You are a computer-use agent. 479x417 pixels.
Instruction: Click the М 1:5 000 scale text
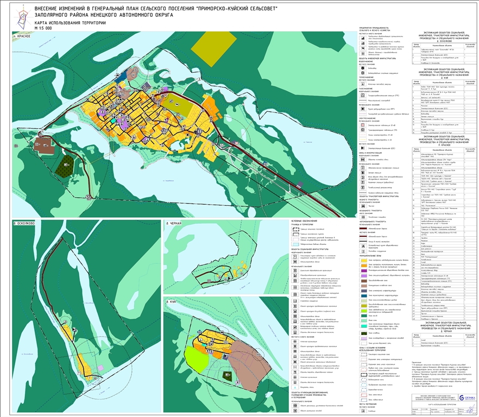coord(43,28)
